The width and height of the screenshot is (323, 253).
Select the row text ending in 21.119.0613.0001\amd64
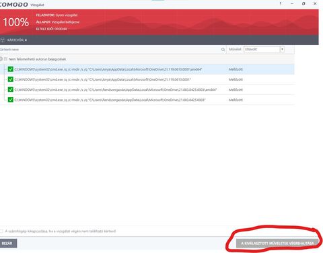tap(108, 69)
